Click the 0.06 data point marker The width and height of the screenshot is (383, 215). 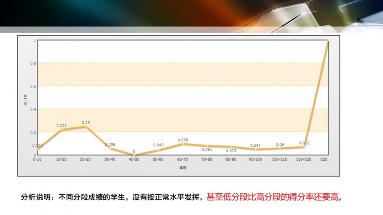point(280,148)
